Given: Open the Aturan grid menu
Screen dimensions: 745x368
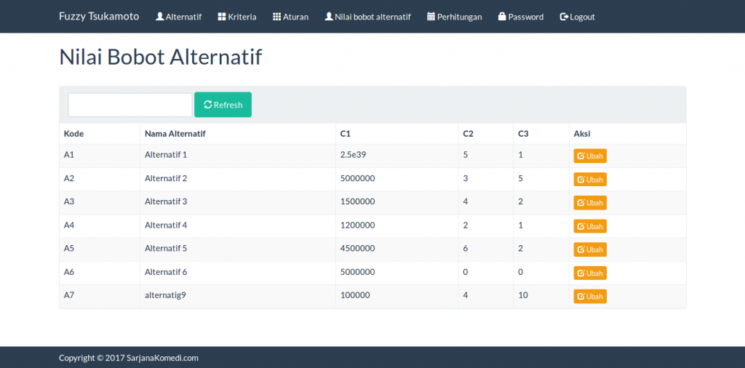Looking at the screenshot, I should tap(291, 17).
